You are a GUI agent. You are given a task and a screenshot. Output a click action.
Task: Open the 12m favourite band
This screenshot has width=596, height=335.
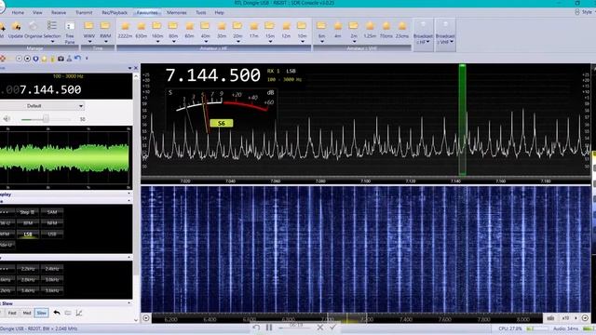coord(286,30)
